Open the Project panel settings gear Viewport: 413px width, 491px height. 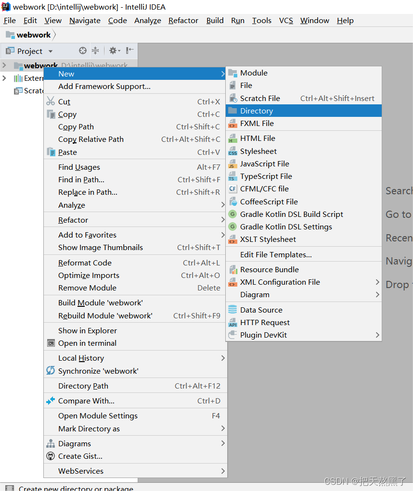point(115,50)
